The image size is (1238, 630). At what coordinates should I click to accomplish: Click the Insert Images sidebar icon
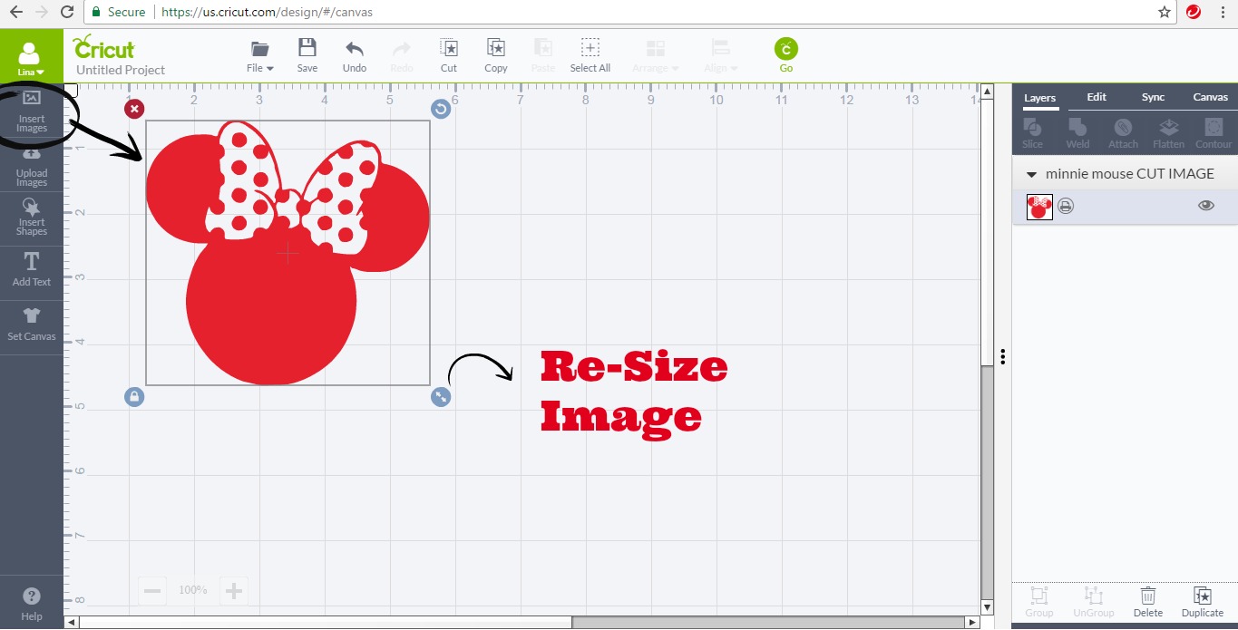[31, 111]
